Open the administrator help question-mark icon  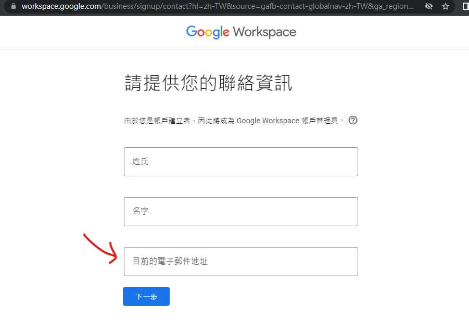click(x=353, y=120)
